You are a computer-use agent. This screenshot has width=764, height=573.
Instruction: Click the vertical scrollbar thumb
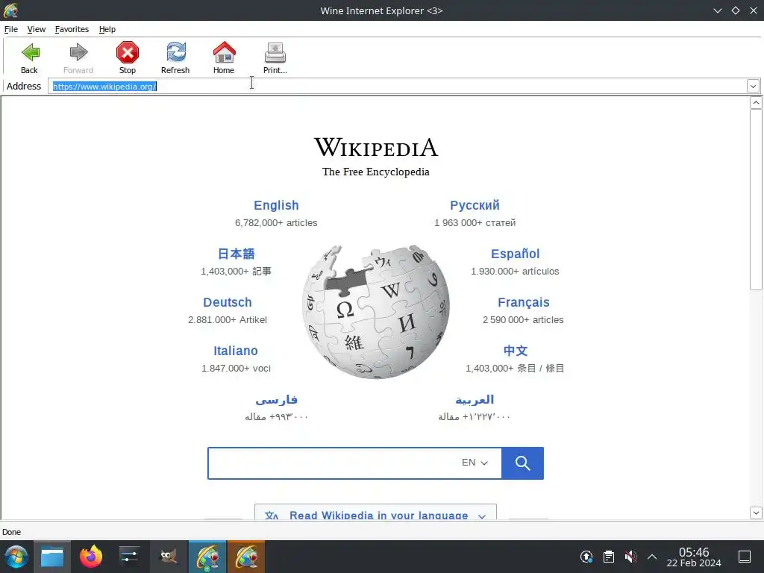pos(756,199)
